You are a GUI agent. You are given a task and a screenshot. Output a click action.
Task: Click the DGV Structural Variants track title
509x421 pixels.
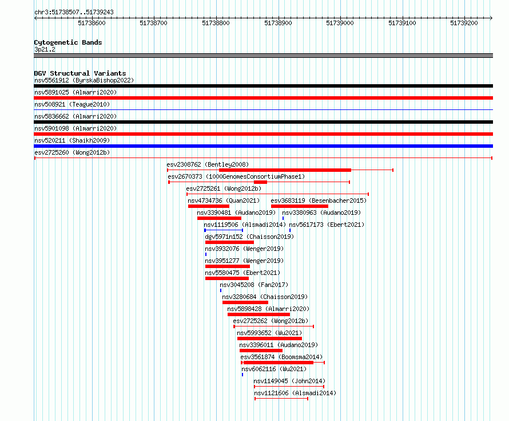[80, 73]
